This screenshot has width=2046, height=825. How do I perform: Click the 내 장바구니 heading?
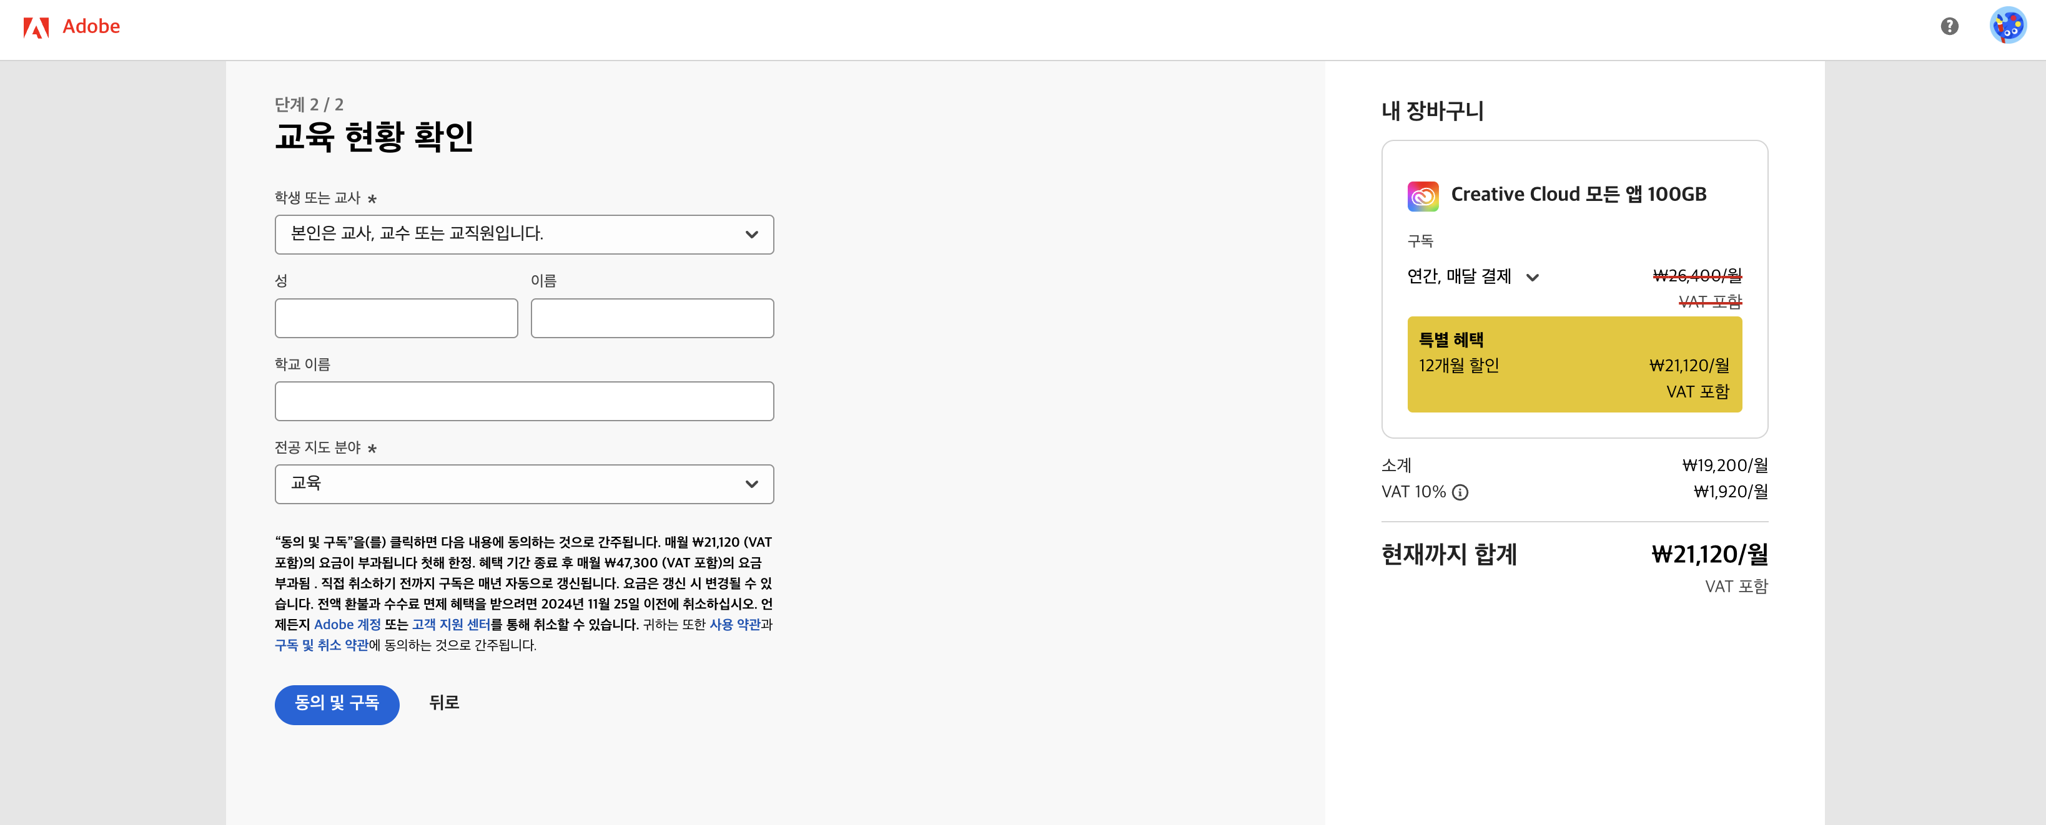(1433, 111)
